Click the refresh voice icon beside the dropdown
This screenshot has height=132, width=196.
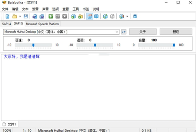click(x=124, y=32)
